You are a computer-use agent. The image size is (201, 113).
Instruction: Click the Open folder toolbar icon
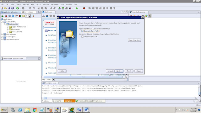[x=5, y=8]
